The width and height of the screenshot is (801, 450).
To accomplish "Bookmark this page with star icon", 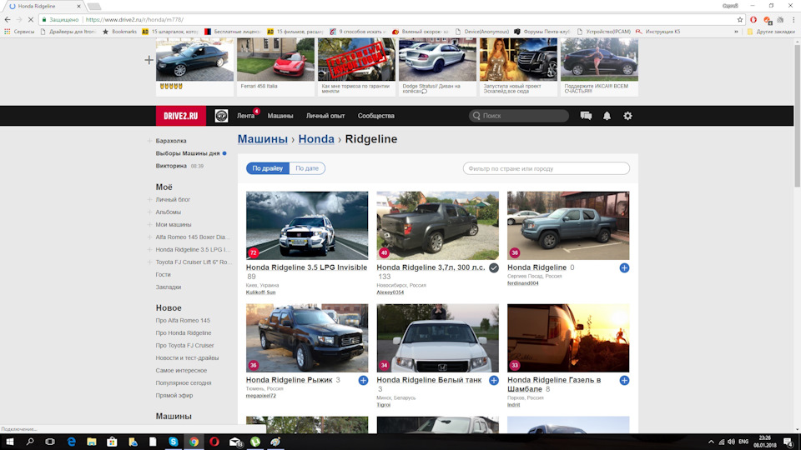I will [740, 19].
